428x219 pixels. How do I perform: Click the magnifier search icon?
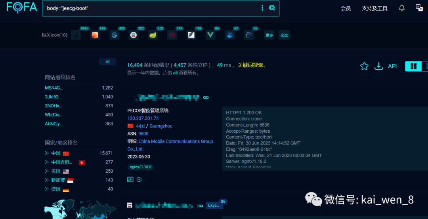click(x=272, y=8)
